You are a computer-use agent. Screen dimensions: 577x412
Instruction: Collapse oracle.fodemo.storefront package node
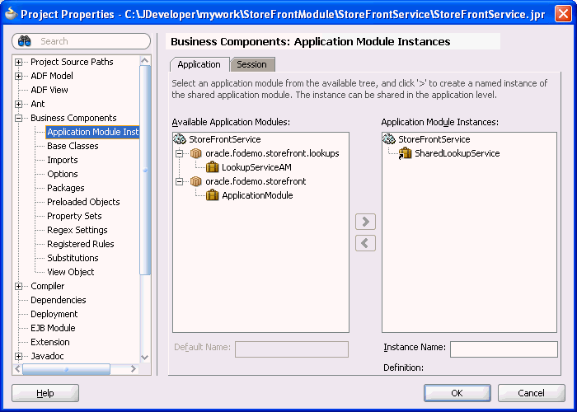point(179,181)
